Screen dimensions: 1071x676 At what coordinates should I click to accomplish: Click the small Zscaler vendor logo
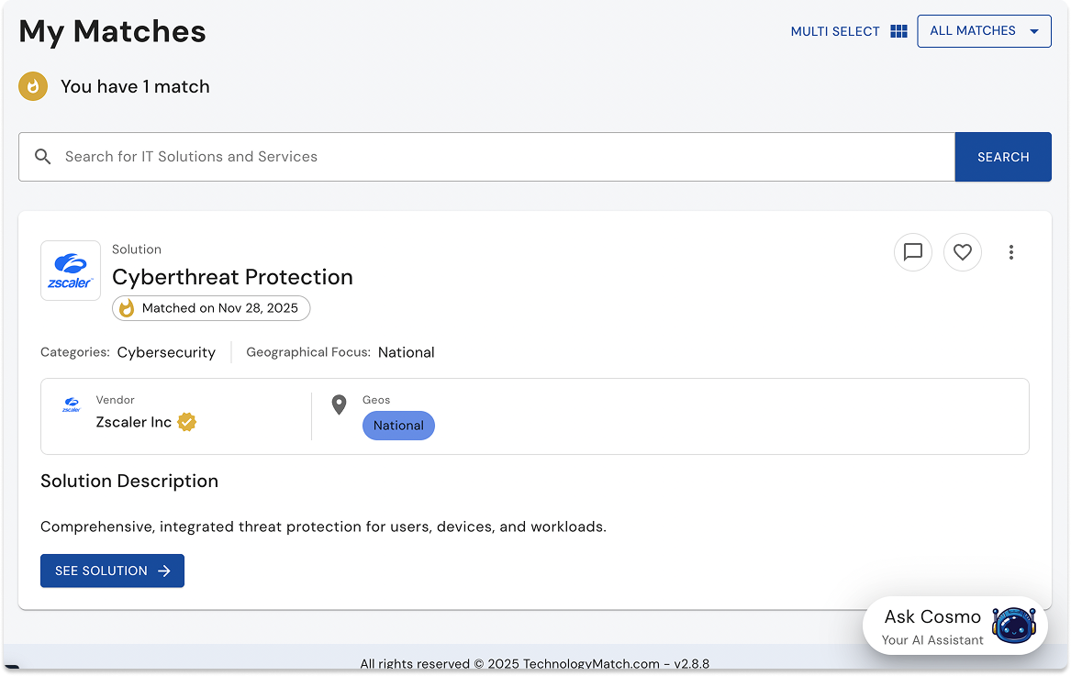coord(72,404)
